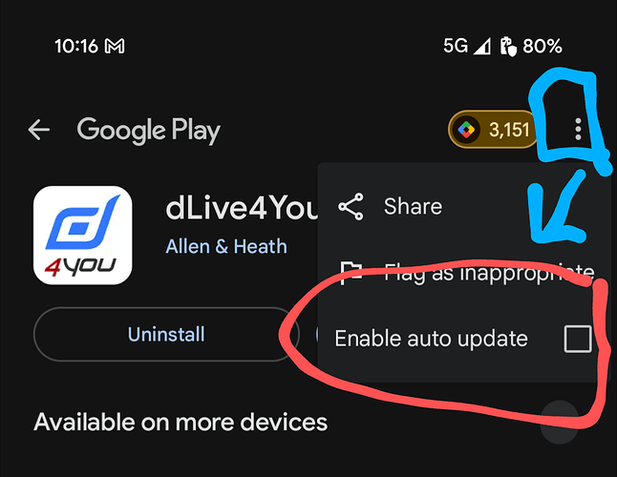Expand Available on more devices section
Screen dimensions: 617x477
pos(181,423)
